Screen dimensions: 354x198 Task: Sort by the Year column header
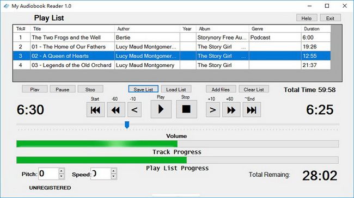[188, 29]
